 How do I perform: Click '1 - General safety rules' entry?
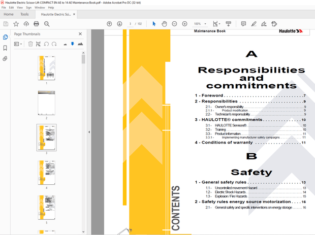pos(250,182)
